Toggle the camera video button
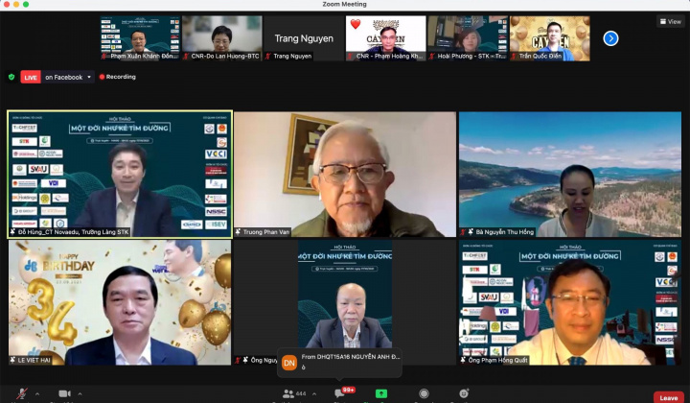 click(65, 394)
